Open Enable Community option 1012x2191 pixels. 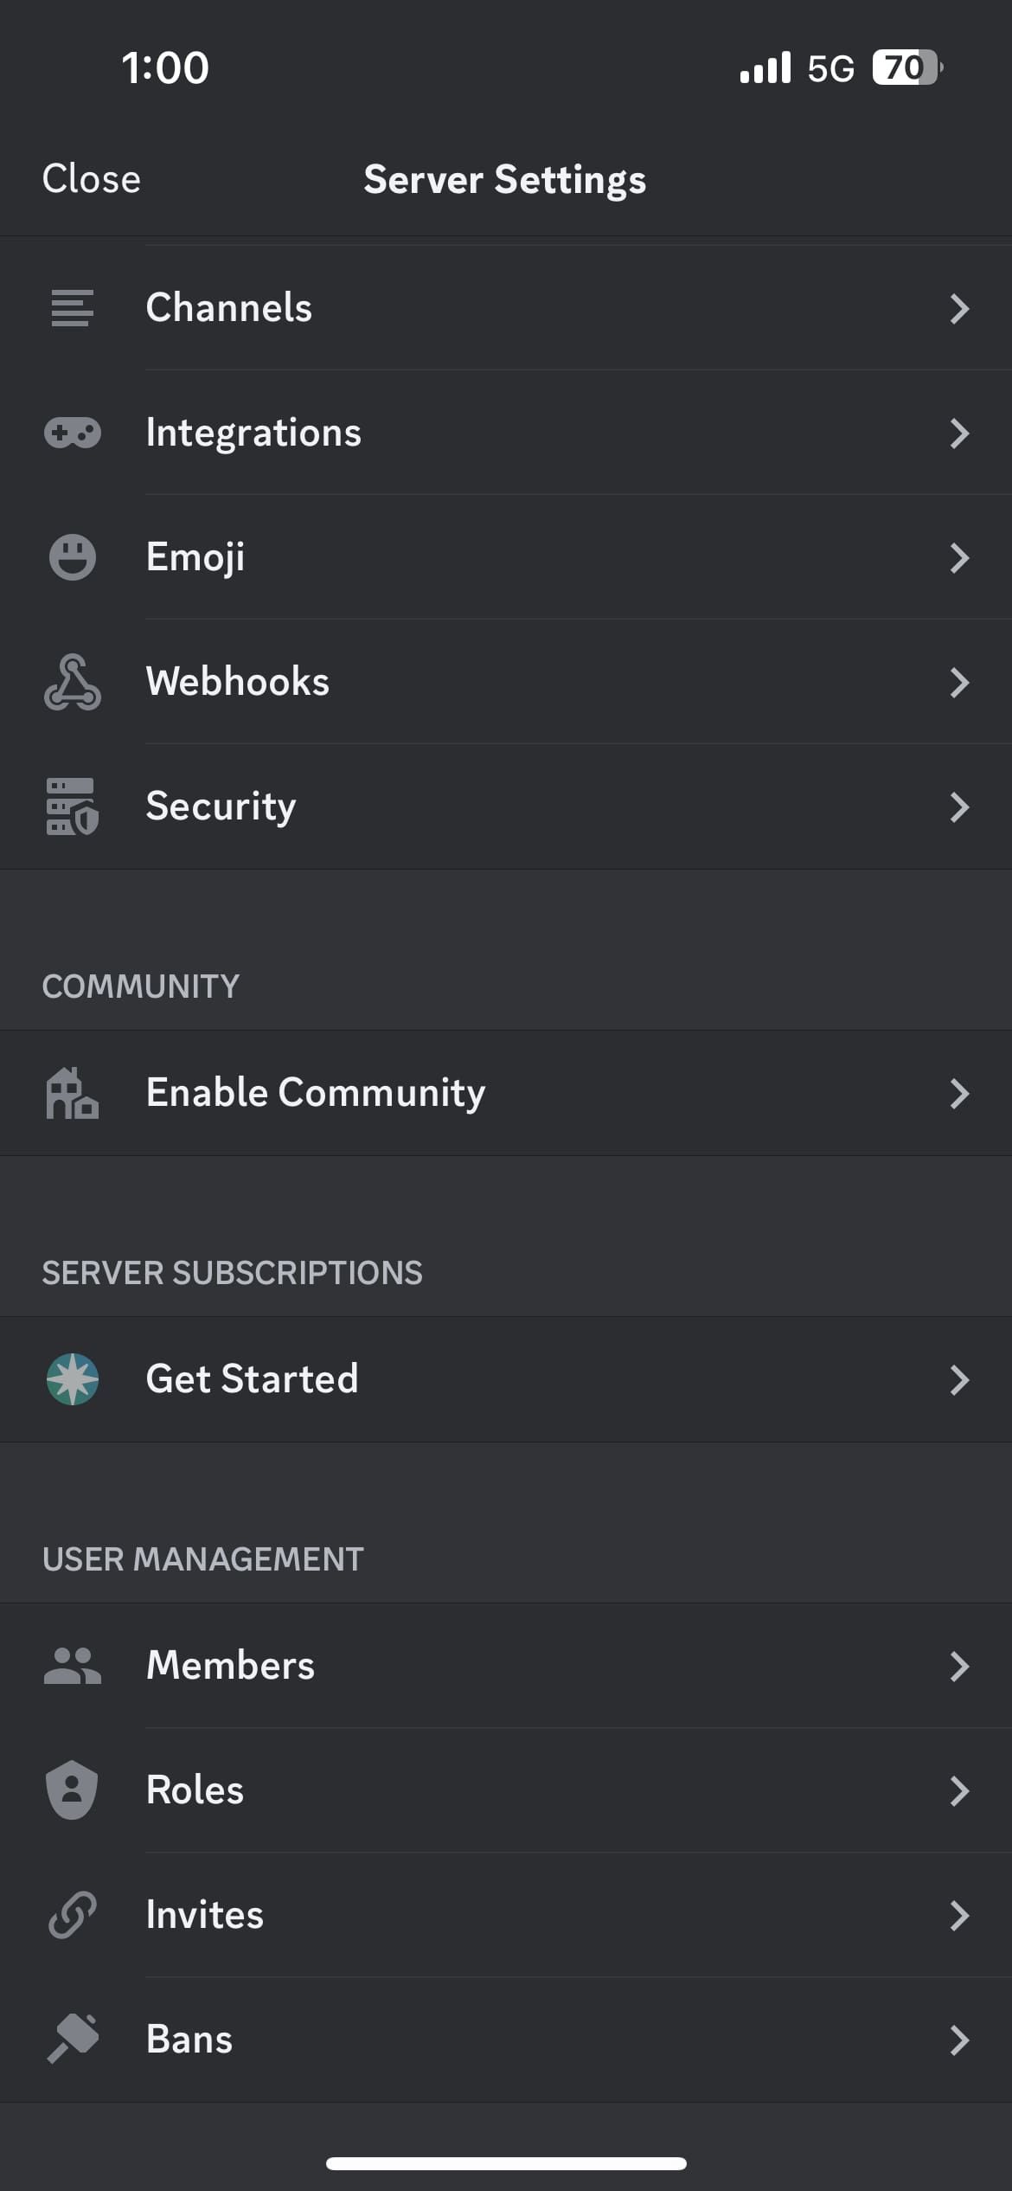tap(316, 1093)
